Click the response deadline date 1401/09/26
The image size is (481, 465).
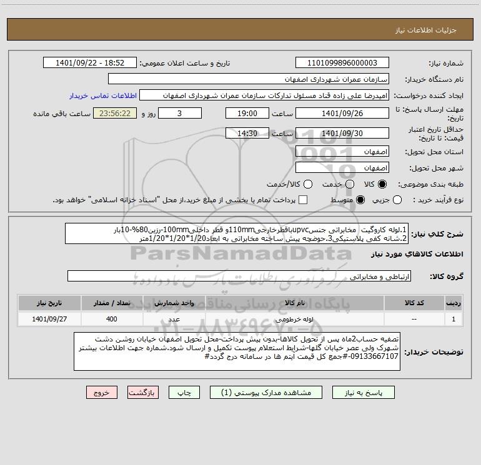[342, 113]
